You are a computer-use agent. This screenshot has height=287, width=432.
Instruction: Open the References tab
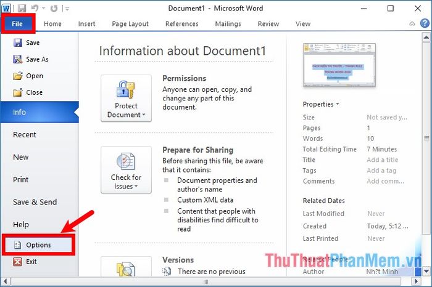(x=182, y=24)
